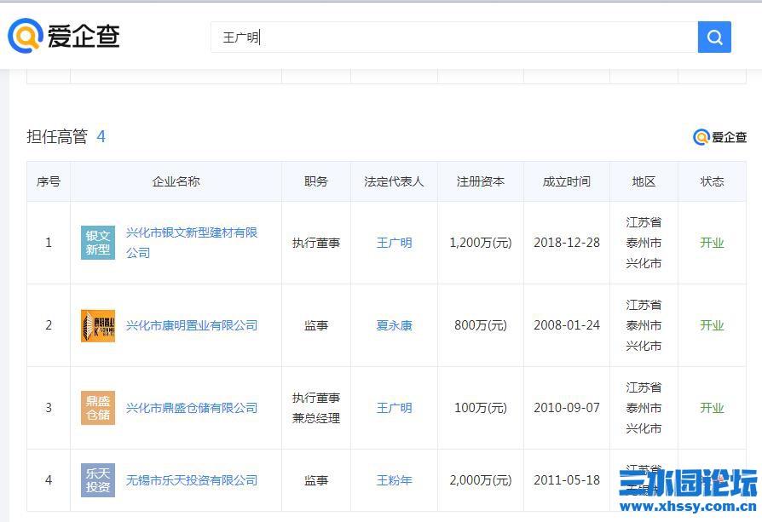The image size is (762, 522).
Task: Open 兴化市康明置业有限公司 company link
Action: 192,325
